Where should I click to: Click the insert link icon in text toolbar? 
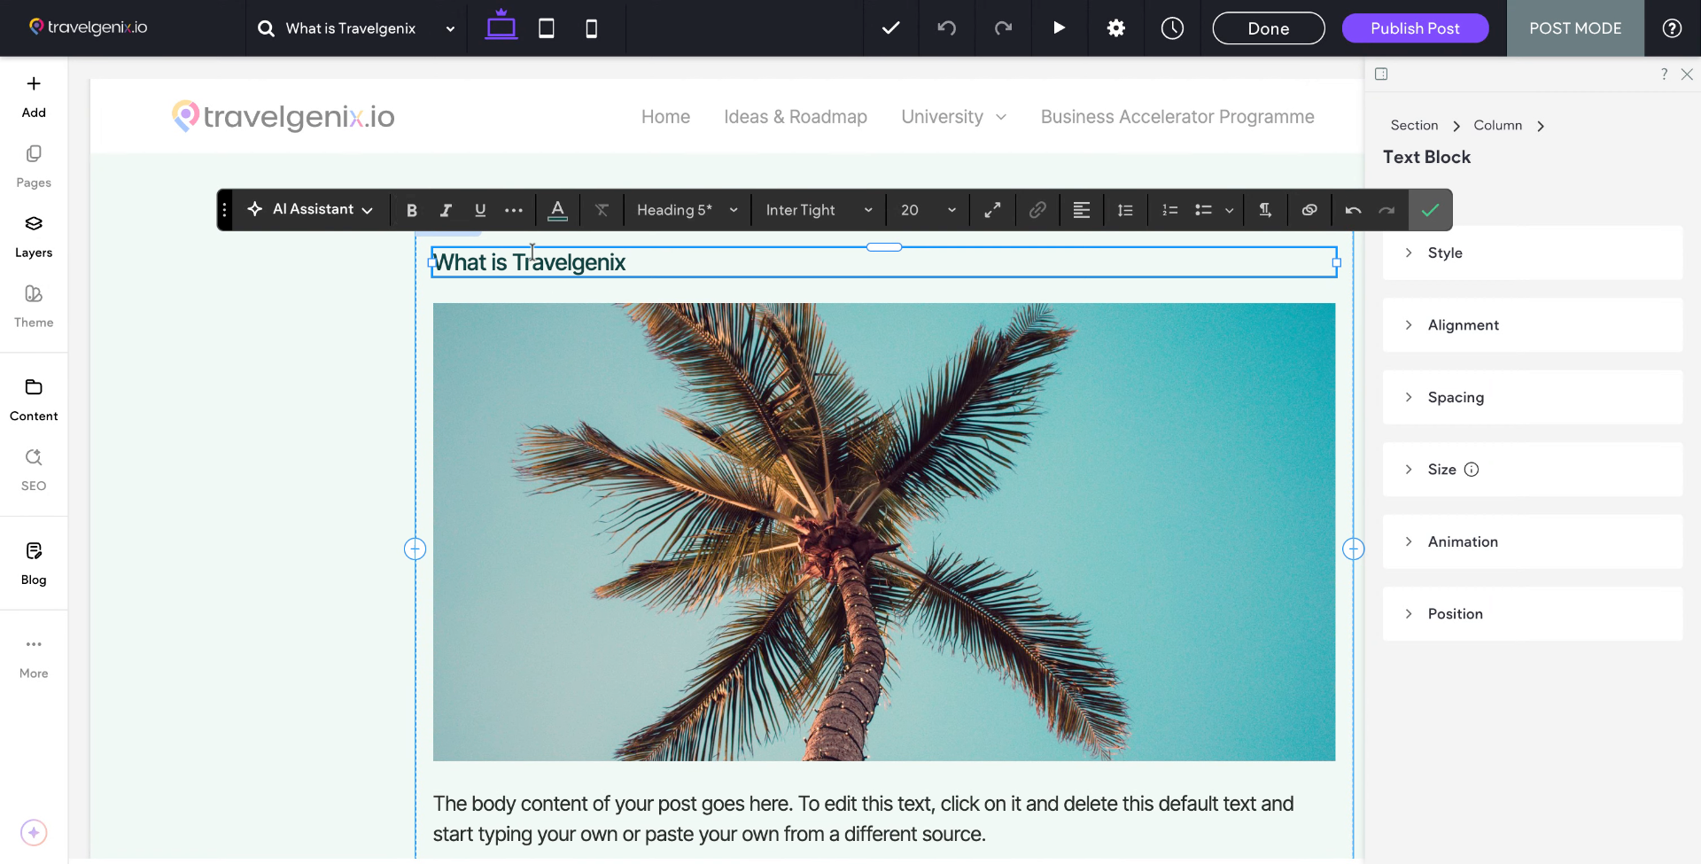pyautogui.click(x=1037, y=210)
